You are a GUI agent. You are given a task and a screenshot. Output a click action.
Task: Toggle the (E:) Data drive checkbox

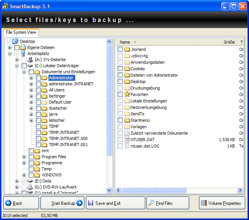tap(24, 181)
